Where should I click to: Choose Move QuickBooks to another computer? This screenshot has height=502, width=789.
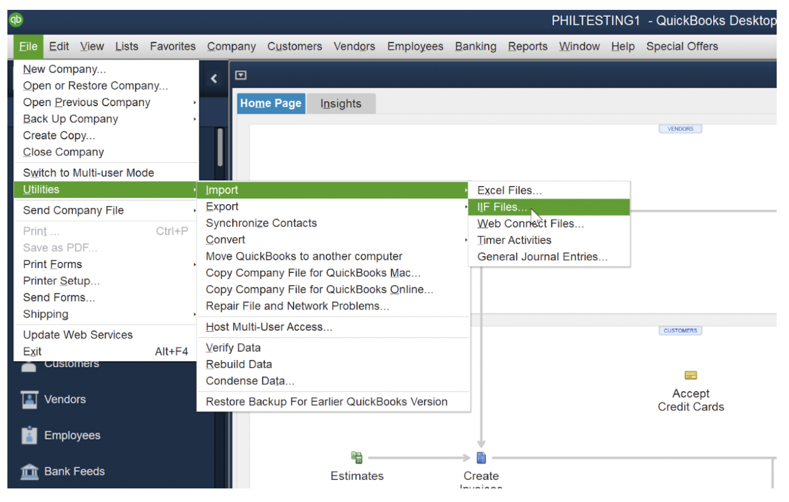coord(333,256)
